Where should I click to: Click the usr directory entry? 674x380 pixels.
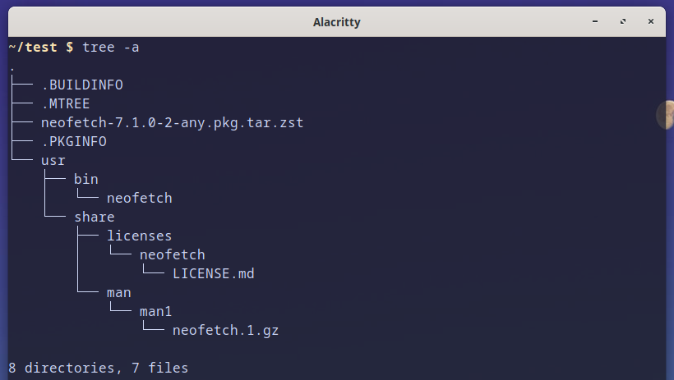tap(53, 161)
